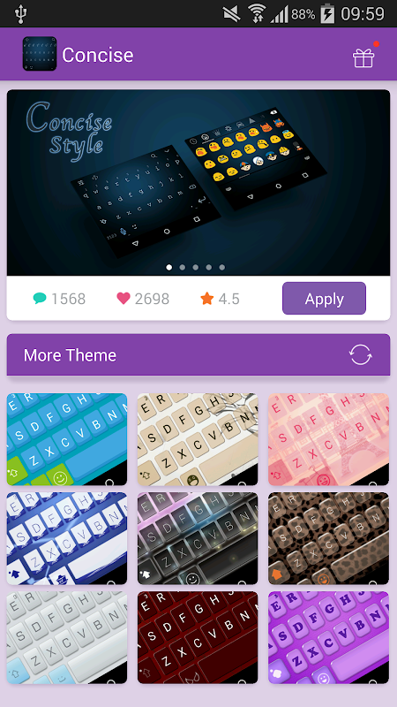Click the refresh icon in More Theme
Image resolution: width=397 pixels, height=707 pixels.
point(361,355)
